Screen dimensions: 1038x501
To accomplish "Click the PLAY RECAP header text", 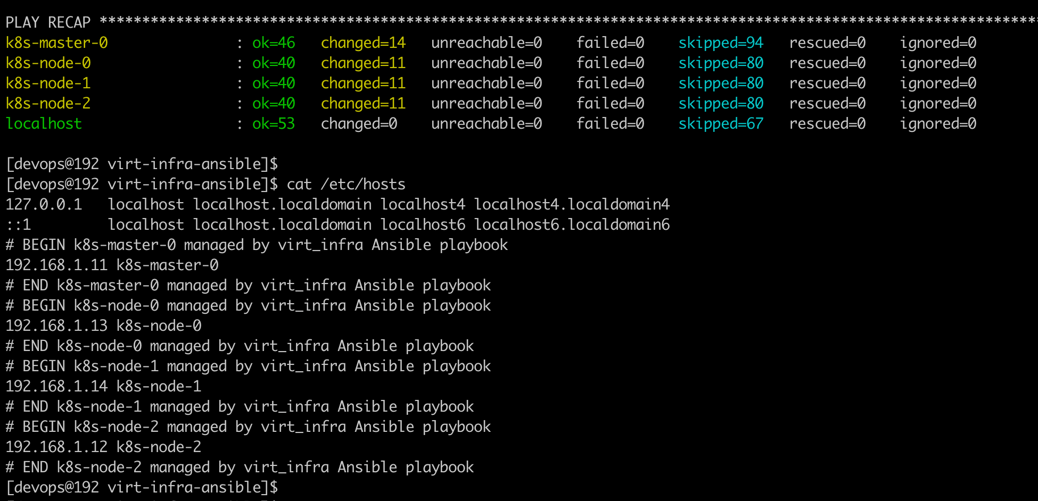I will tap(48, 22).
